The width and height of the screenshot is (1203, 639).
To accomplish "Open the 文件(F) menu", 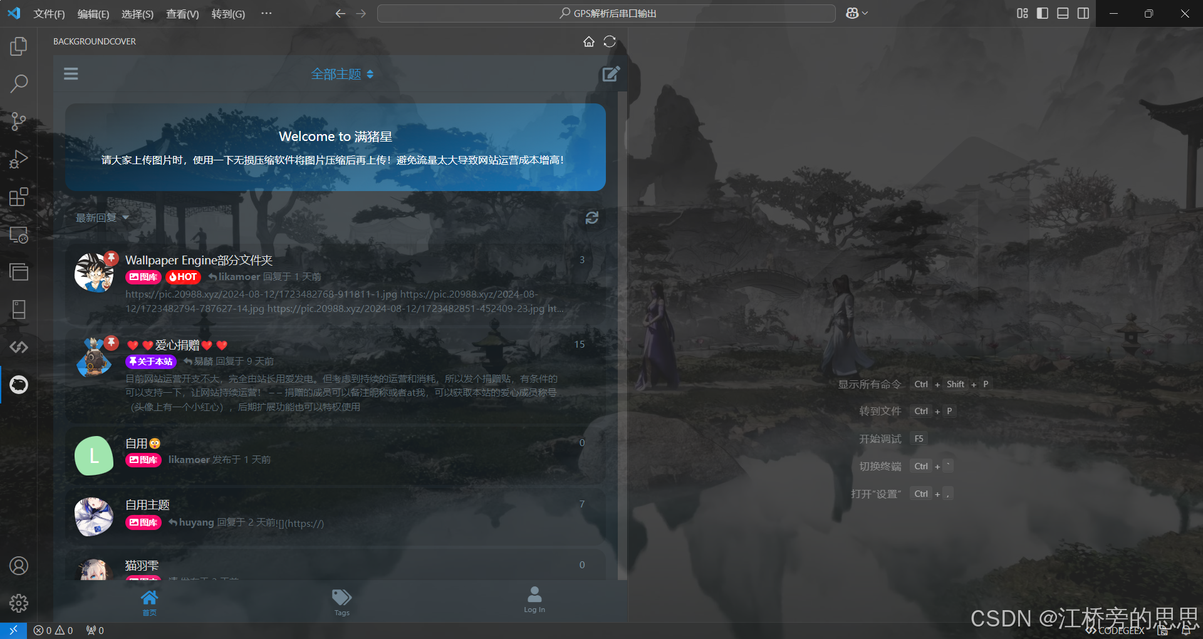I will coord(49,14).
